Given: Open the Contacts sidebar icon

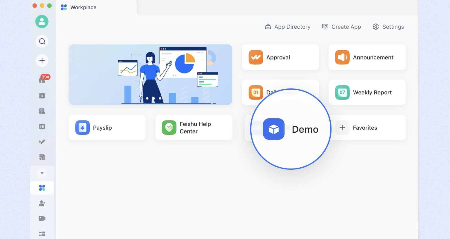Looking at the screenshot, I should (42, 203).
